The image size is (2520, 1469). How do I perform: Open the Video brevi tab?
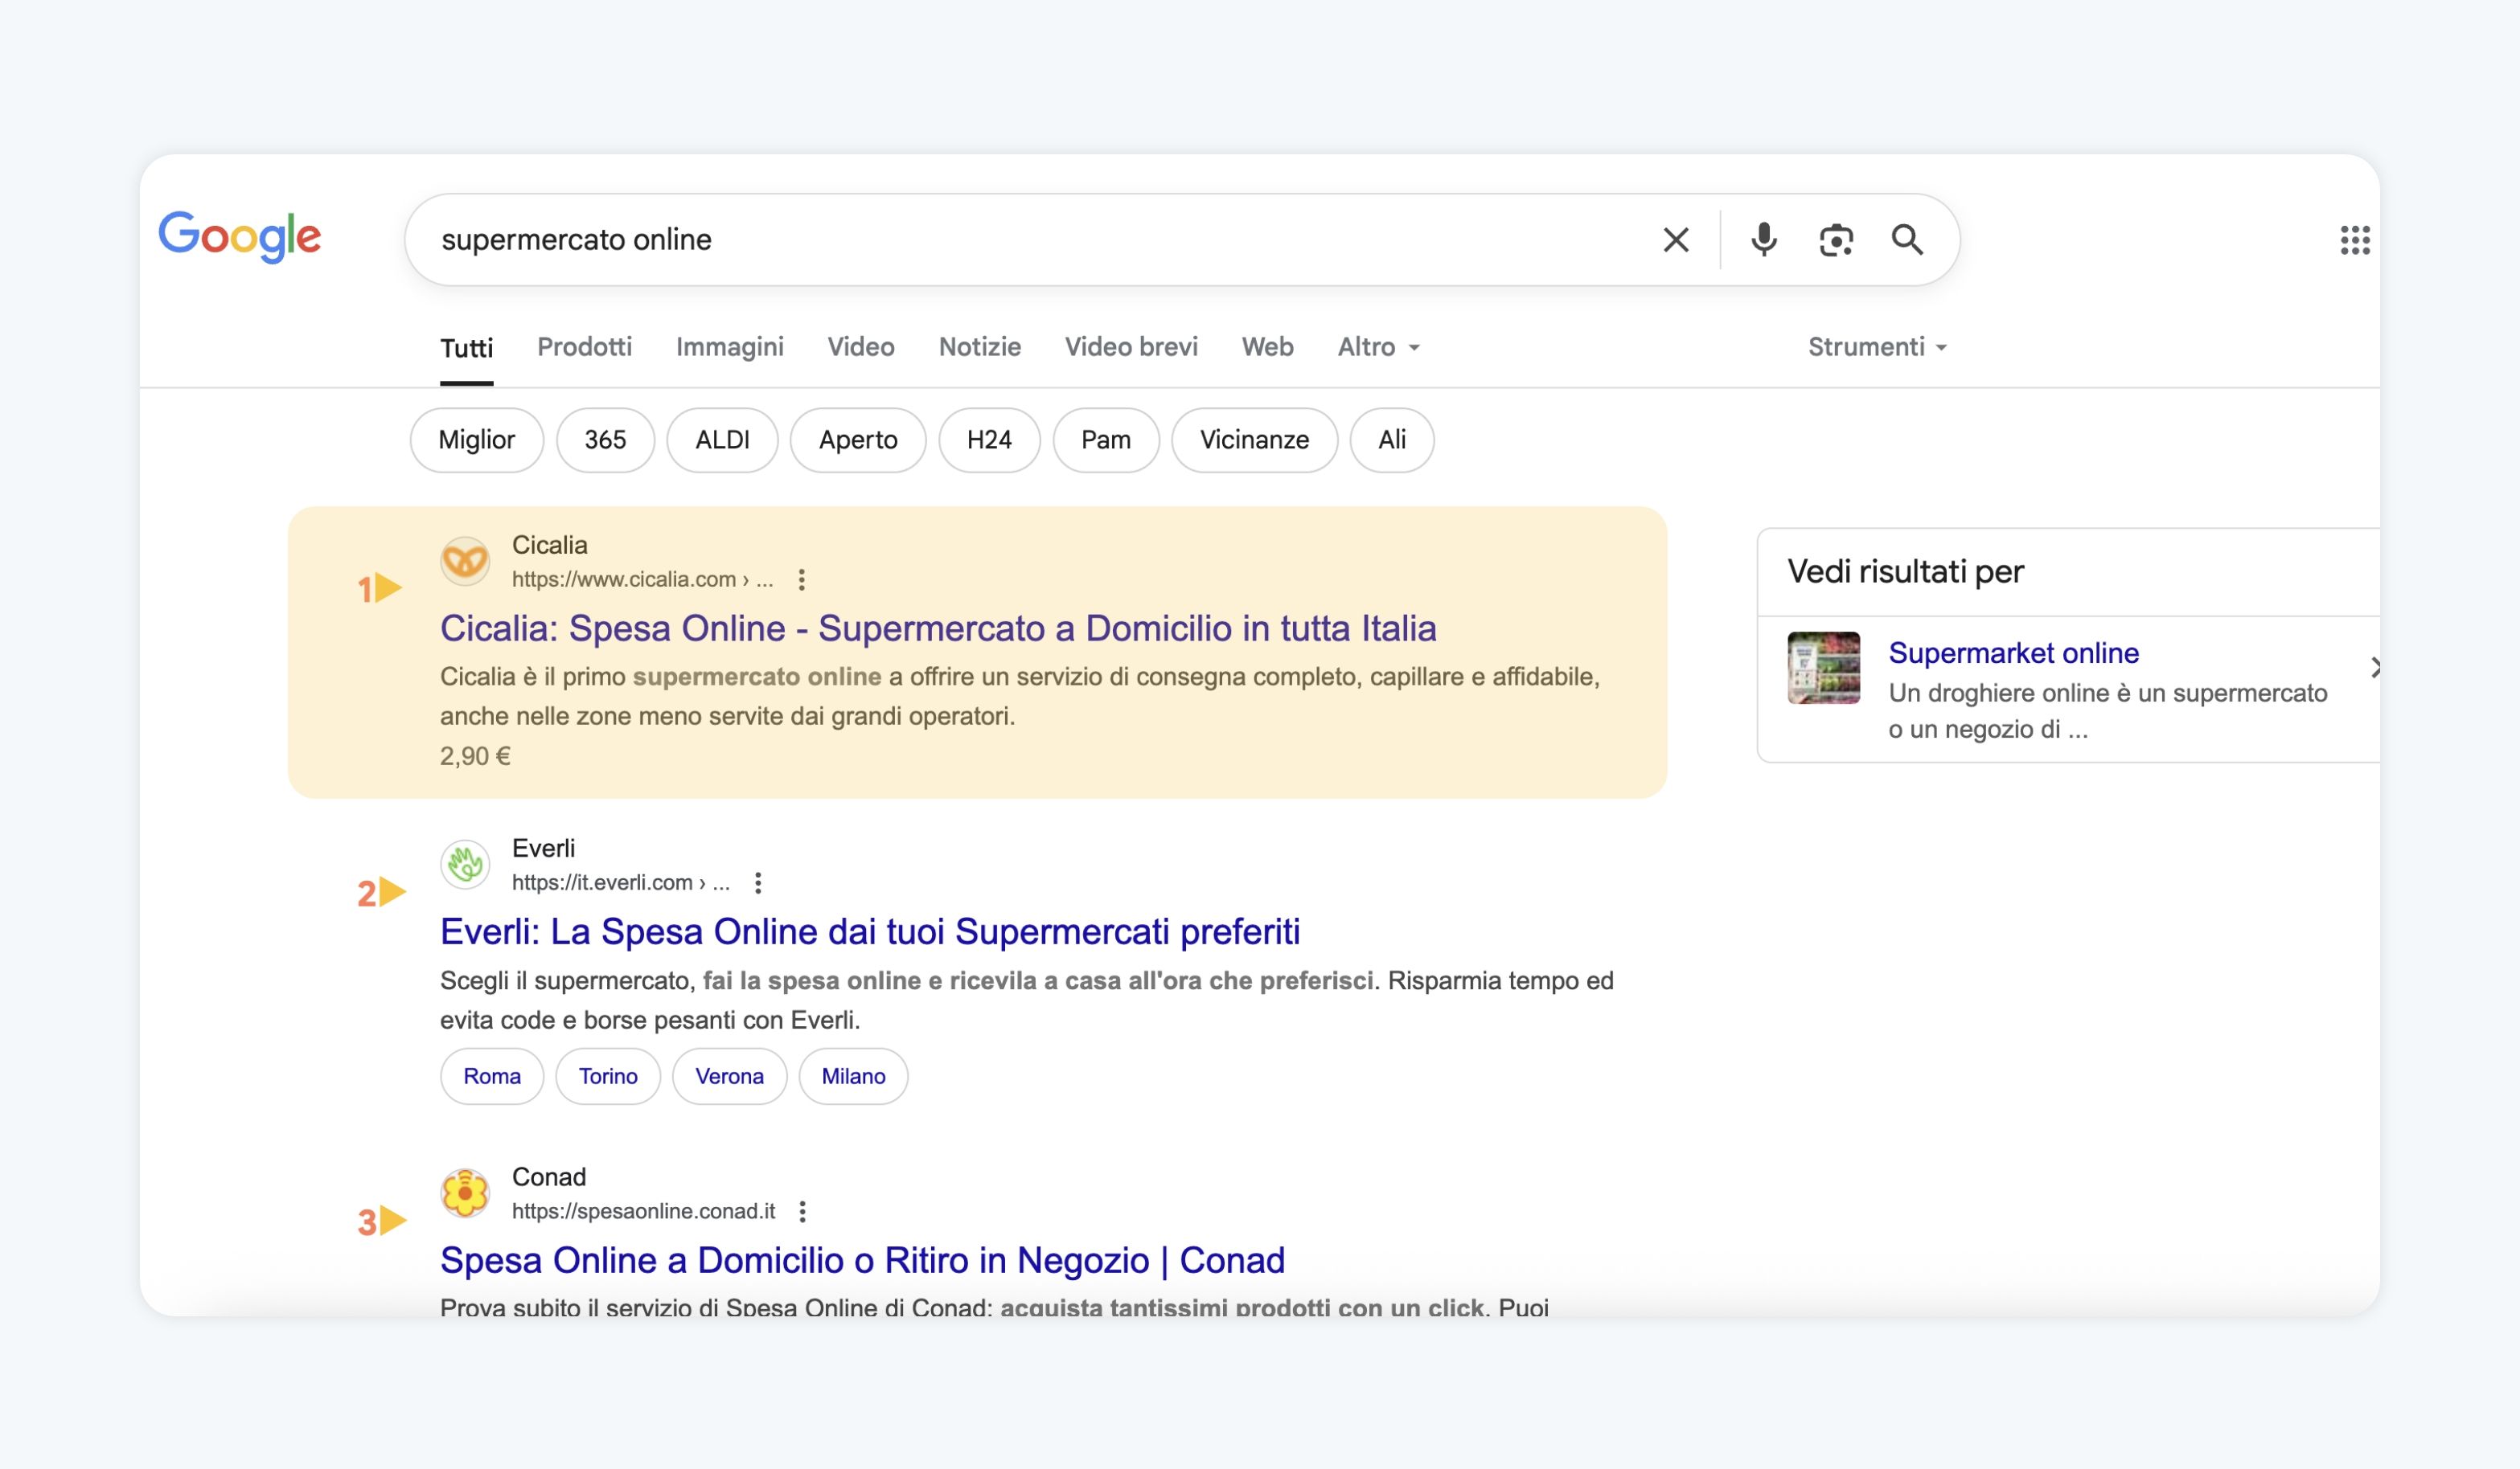coord(1131,347)
